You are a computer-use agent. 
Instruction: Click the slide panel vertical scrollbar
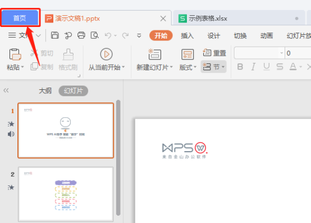click(118, 158)
